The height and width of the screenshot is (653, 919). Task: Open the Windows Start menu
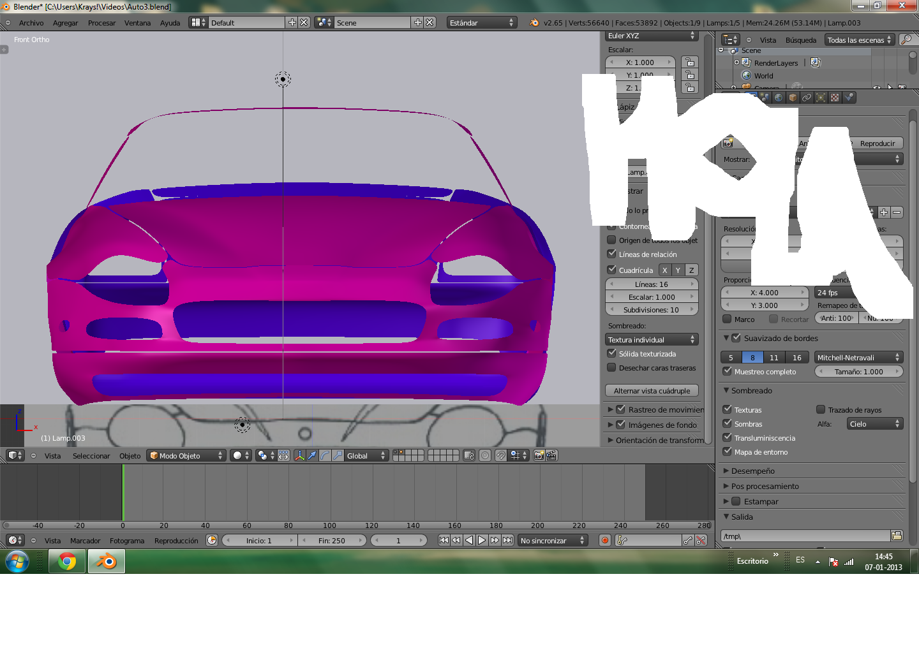pos(17,562)
